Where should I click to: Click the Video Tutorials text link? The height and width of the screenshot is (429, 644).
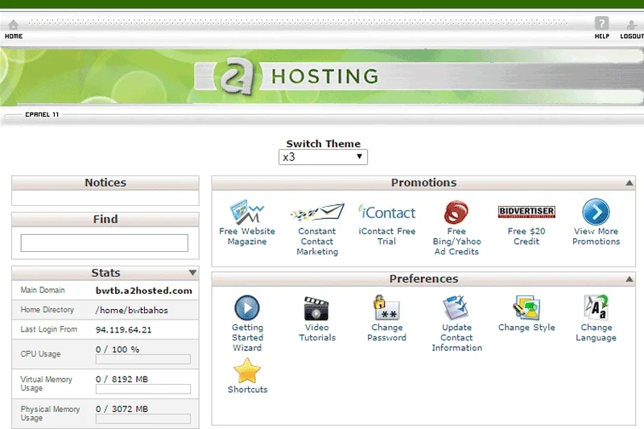pos(317,332)
